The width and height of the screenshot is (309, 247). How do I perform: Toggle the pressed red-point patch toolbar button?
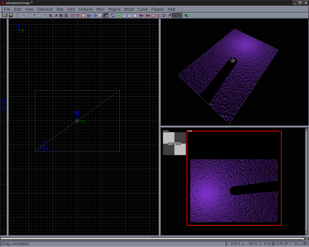174,15
